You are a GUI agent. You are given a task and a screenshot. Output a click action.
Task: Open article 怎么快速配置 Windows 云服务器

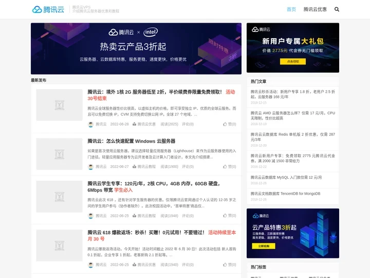[131, 141]
